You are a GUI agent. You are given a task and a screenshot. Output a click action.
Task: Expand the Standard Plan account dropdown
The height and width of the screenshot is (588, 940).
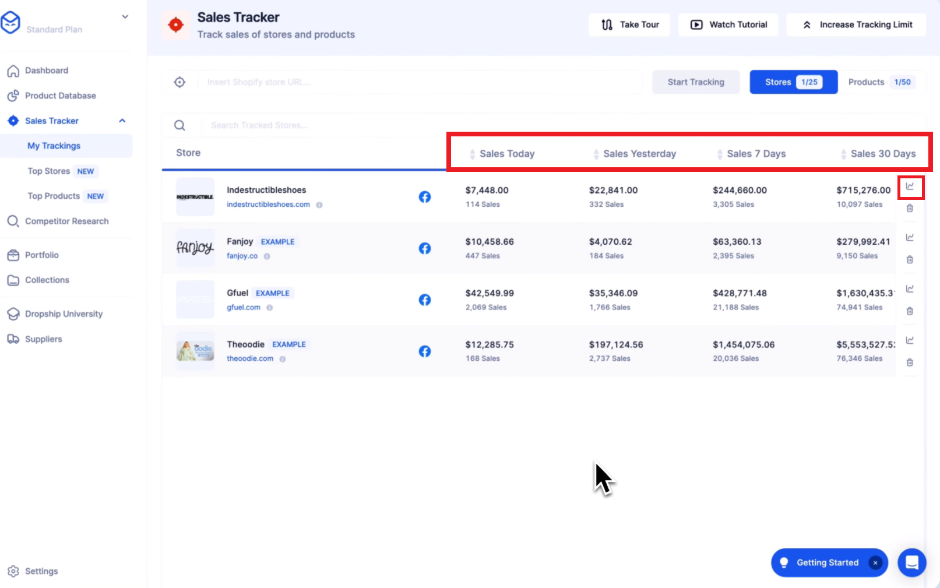pos(125,17)
